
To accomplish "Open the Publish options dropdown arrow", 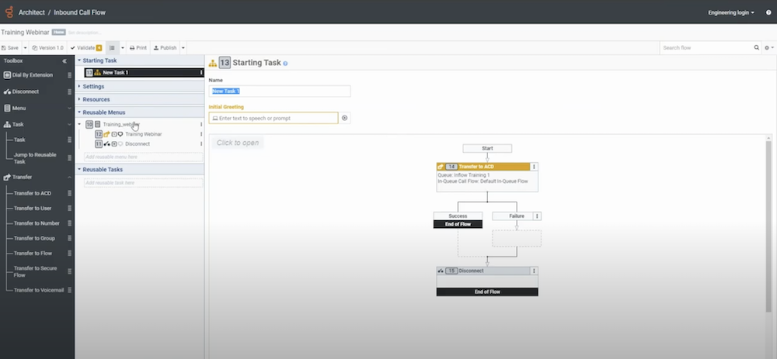I will [183, 48].
